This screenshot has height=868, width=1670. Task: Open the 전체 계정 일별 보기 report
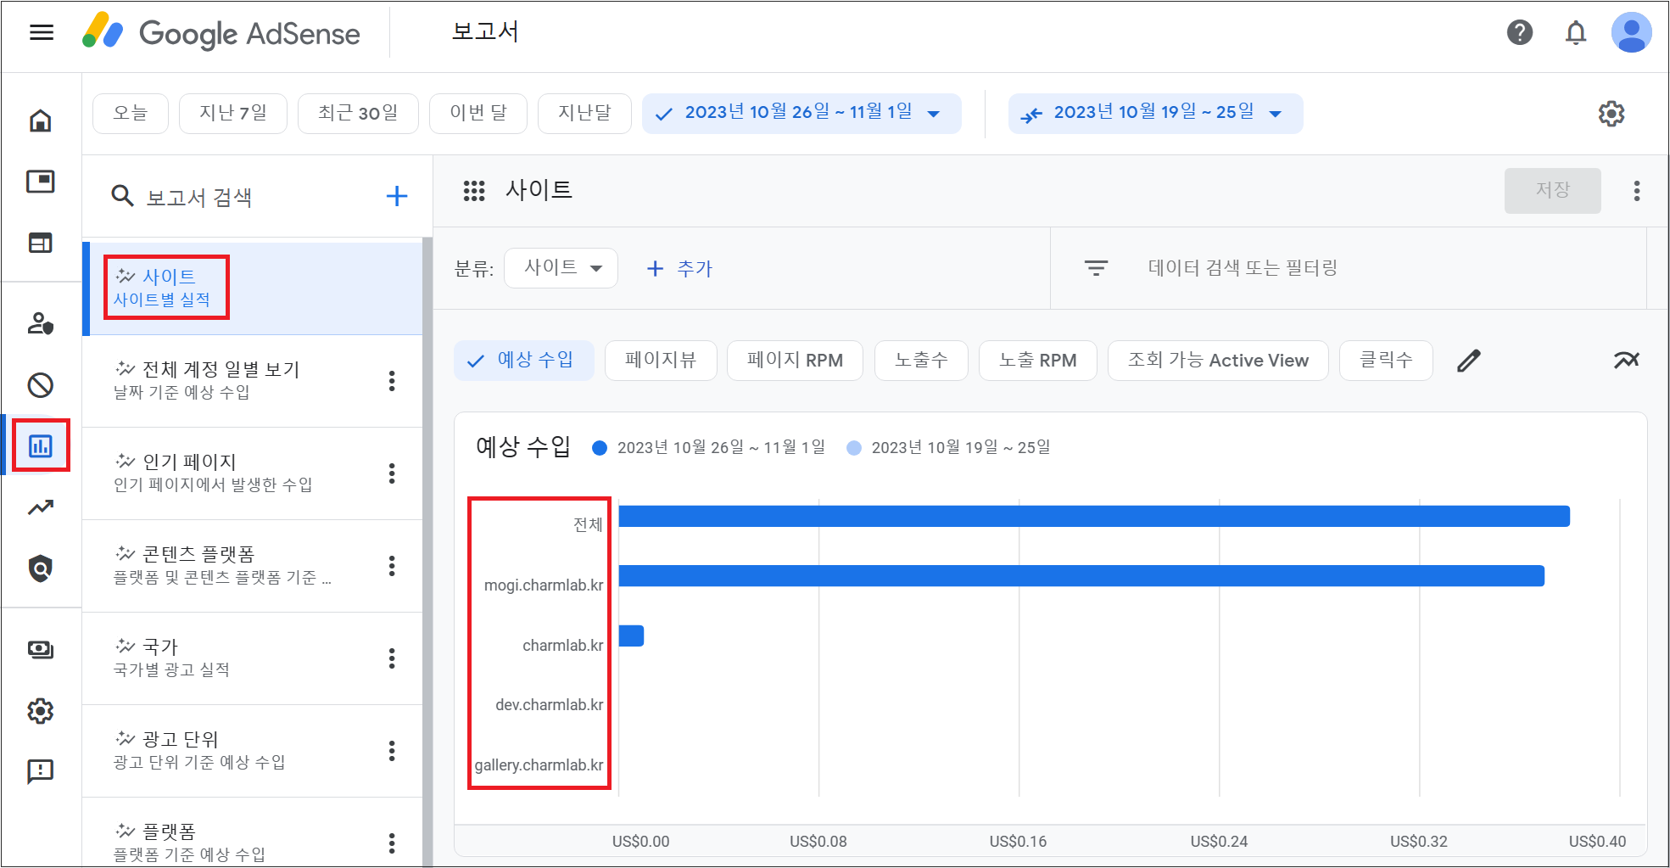click(x=253, y=381)
